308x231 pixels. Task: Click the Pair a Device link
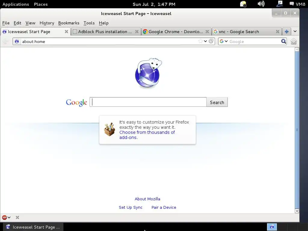coord(164,208)
